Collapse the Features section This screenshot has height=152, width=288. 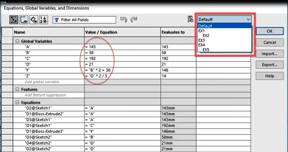click(x=17, y=89)
